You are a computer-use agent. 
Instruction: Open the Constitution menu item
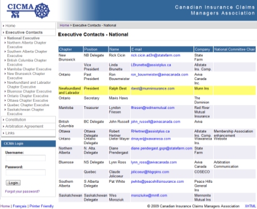pyautogui.click(x=15, y=120)
